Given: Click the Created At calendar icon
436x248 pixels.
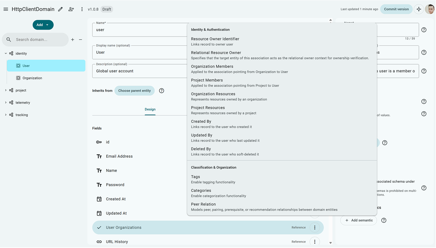Looking at the screenshot, I should pos(99,199).
